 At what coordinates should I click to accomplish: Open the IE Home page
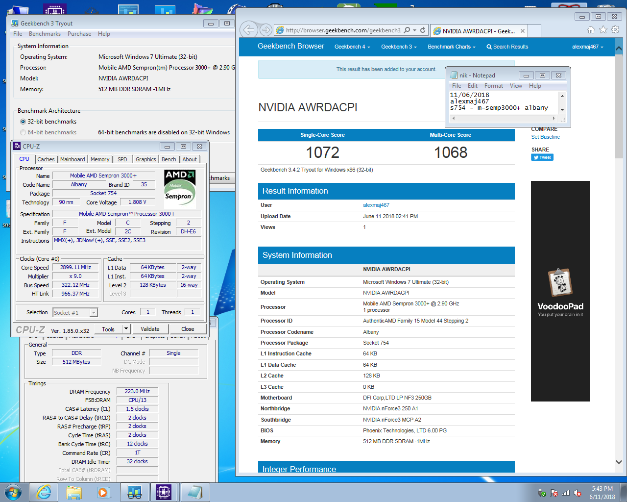pos(591,30)
